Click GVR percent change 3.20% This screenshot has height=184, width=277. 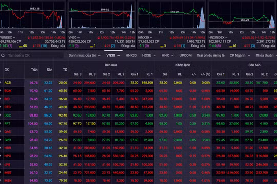(x=206, y=140)
